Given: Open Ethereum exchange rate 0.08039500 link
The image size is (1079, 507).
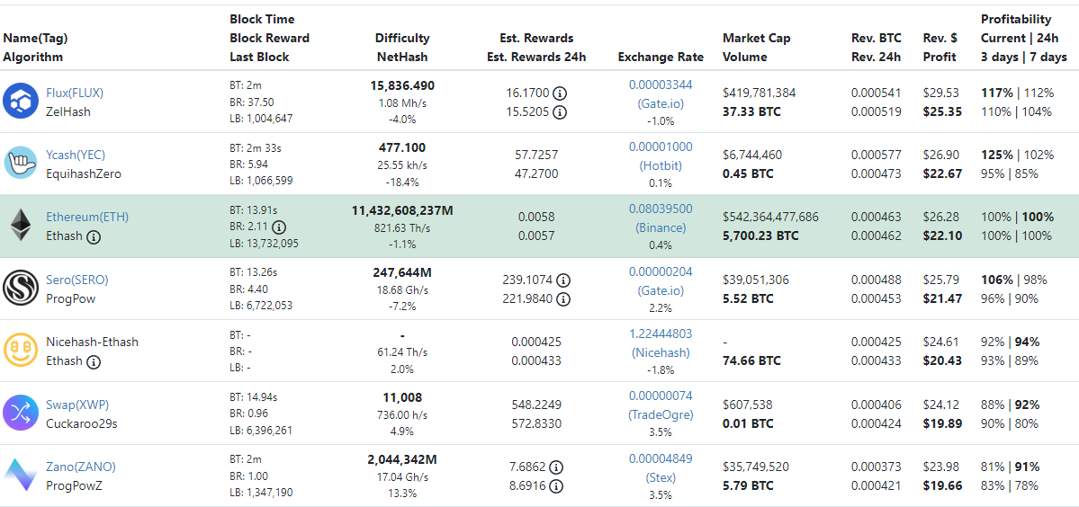Looking at the screenshot, I should tap(661, 209).
